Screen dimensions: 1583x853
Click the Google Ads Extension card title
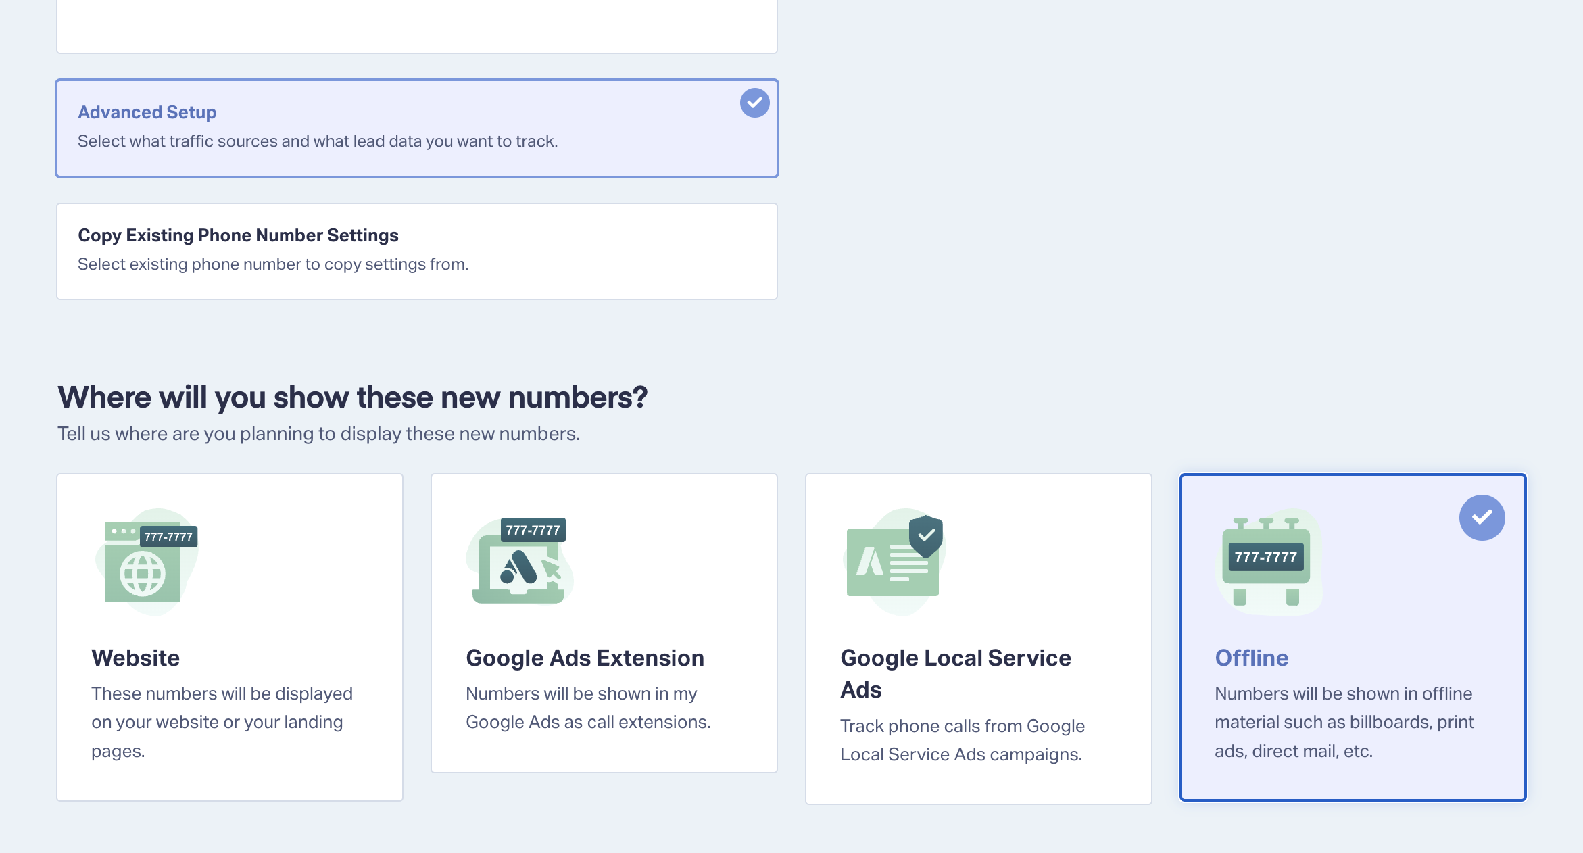[585, 658]
